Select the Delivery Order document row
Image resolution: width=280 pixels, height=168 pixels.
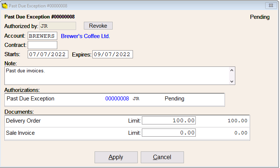click(x=127, y=121)
